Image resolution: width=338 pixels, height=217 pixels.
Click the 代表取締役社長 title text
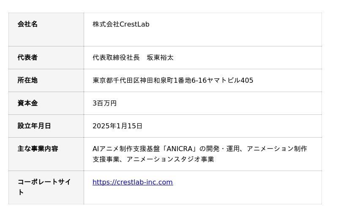[116, 57]
